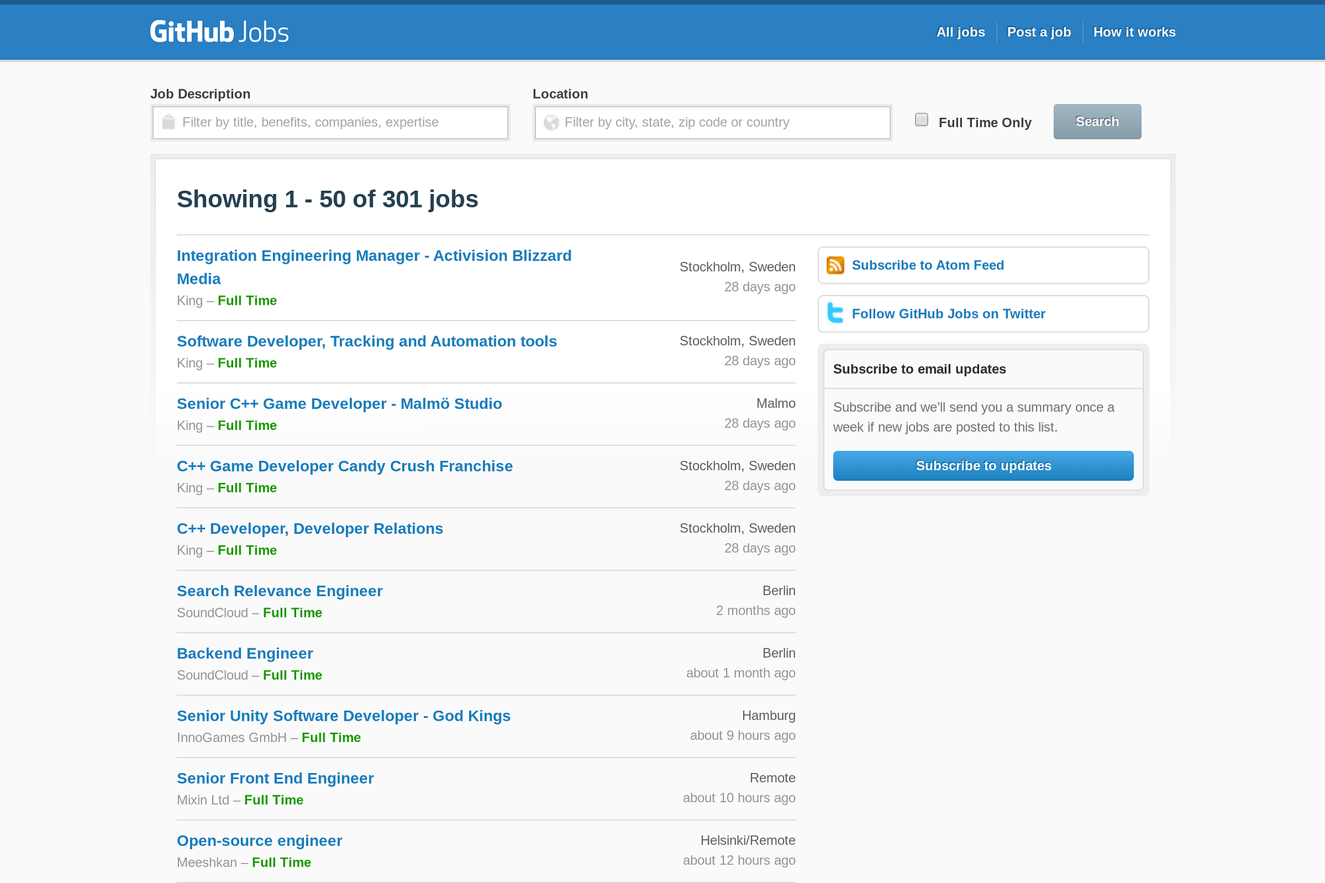Click the Search button

(x=1096, y=121)
